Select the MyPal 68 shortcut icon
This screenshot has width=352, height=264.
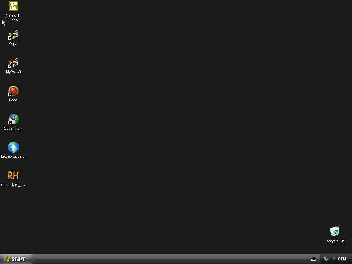(13, 63)
